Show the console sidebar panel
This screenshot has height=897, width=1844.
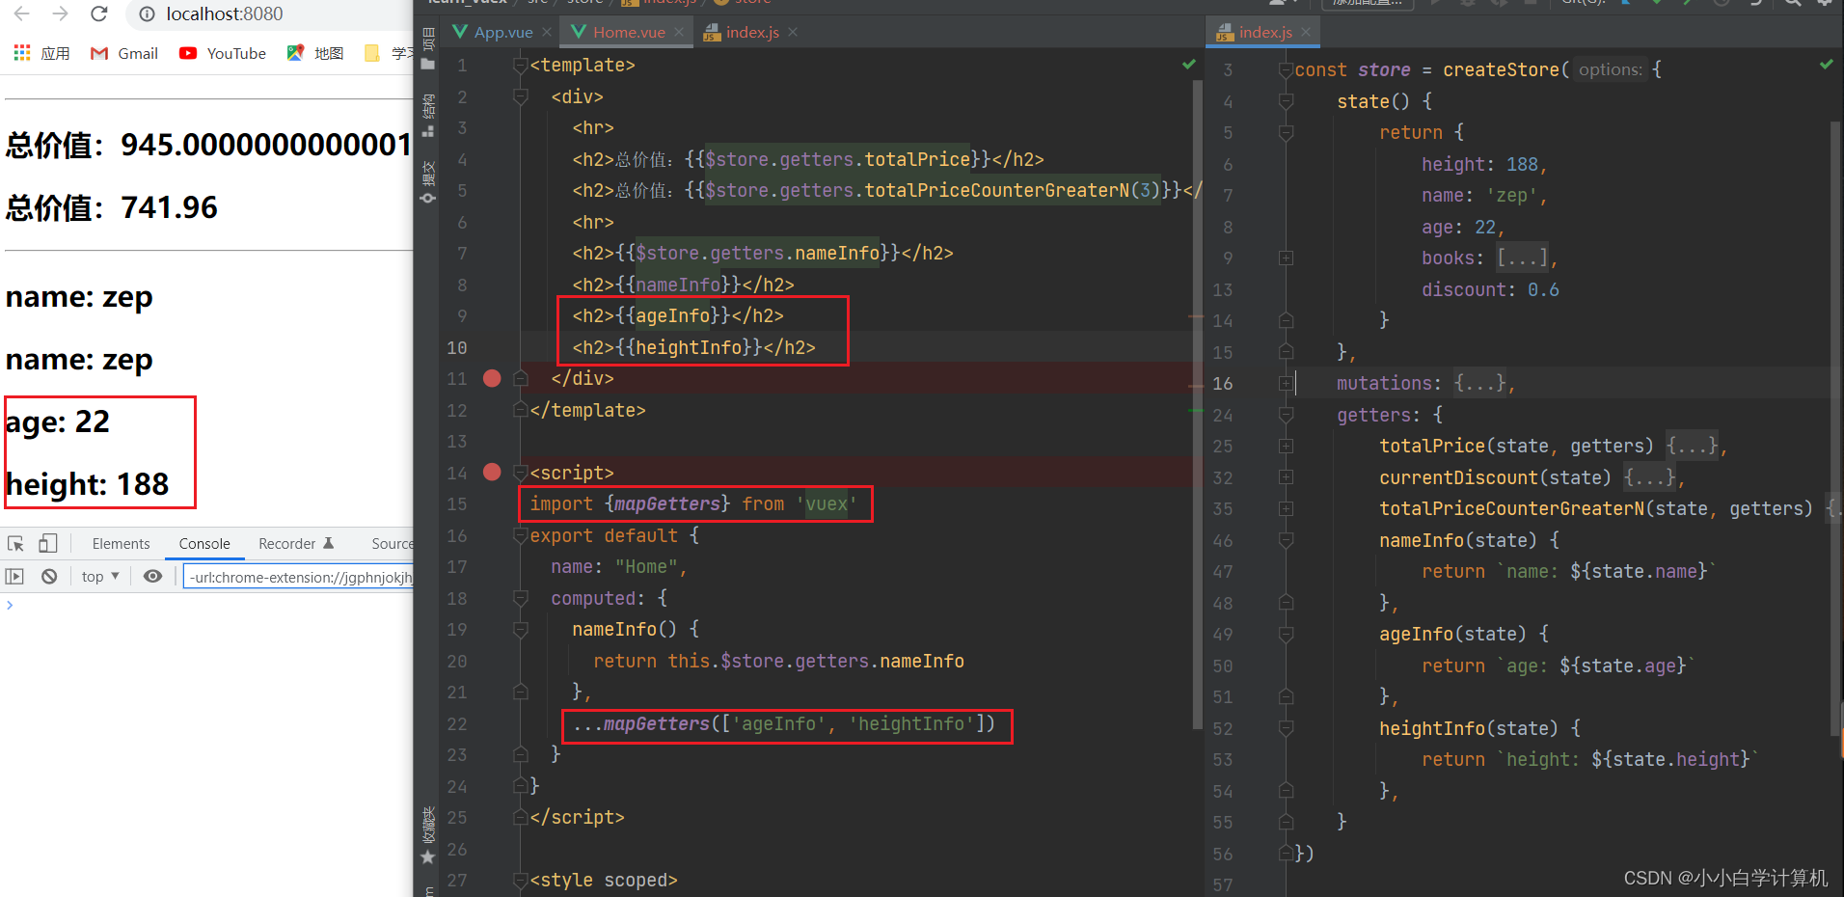[14, 577]
